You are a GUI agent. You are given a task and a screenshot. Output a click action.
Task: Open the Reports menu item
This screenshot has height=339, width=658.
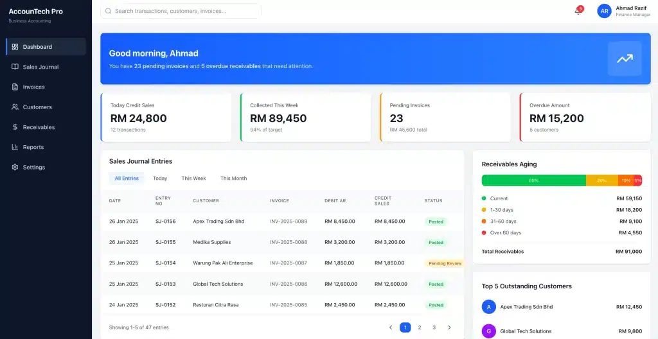coord(46,147)
